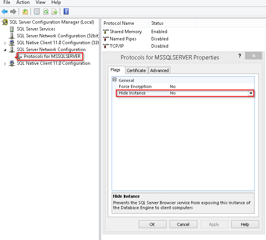266x240 pixels.
Task: Open the File menu
Action: point(6,2)
